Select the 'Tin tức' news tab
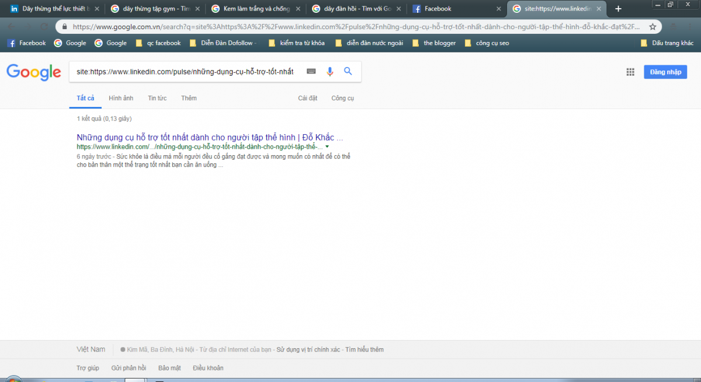 (157, 98)
